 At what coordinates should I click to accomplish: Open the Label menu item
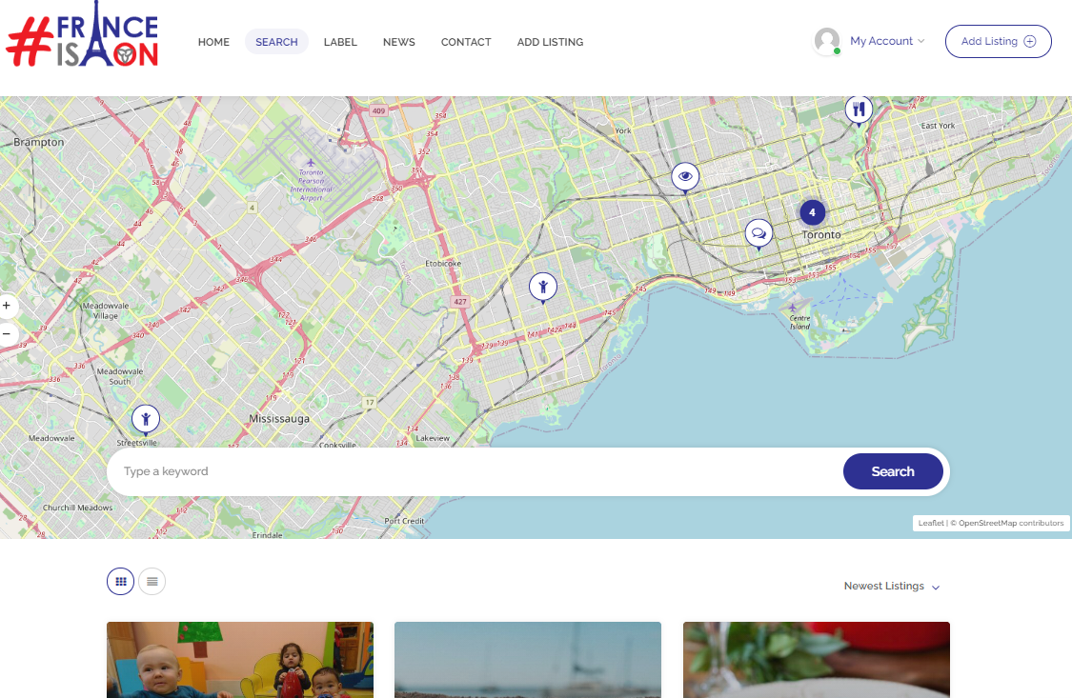[x=340, y=42]
